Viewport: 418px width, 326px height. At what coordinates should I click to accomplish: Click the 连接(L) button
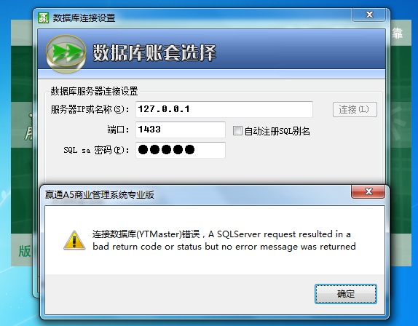coord(355,109)
